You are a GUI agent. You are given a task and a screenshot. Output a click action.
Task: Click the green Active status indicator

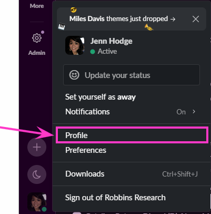point(93,52)
